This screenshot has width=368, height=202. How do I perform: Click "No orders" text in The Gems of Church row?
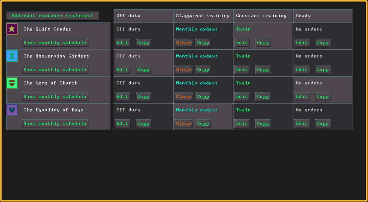click(309, 83)
